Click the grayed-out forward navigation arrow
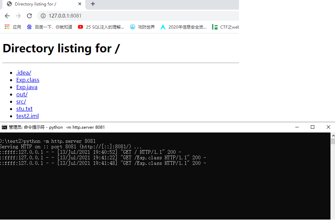Image resolution: width=335 pixels, height=223 pixels. 18,15
